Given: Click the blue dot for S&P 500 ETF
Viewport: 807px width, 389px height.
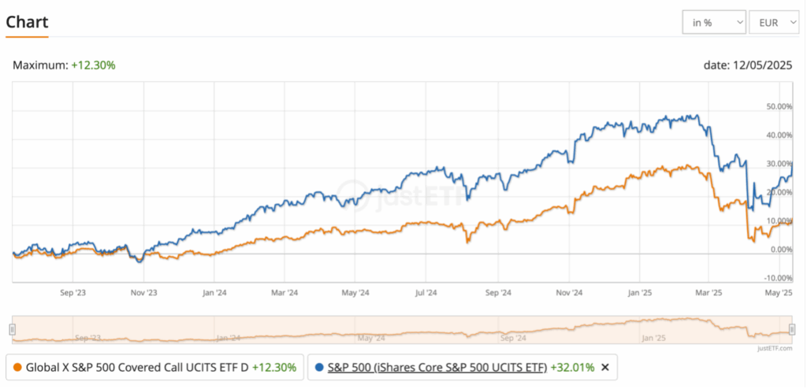Looking at the screenshot, I should [318, 367].
